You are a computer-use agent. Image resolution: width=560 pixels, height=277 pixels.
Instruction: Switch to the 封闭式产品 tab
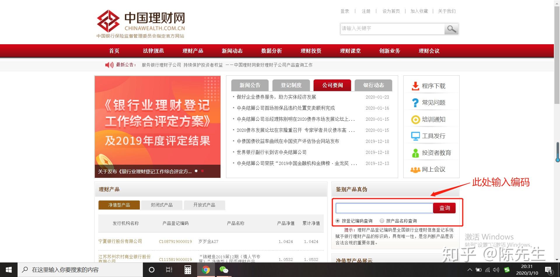pyautogui.click(x=162, y=205)
